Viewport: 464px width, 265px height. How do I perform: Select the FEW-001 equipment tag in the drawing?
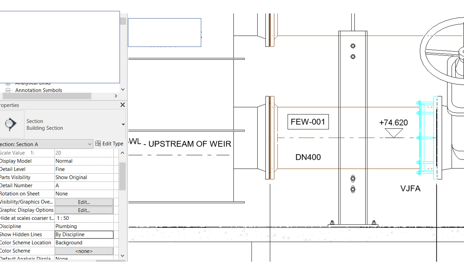click(308, 122)
